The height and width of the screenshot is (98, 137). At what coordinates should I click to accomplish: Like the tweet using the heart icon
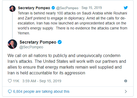(x=10, y=81)
